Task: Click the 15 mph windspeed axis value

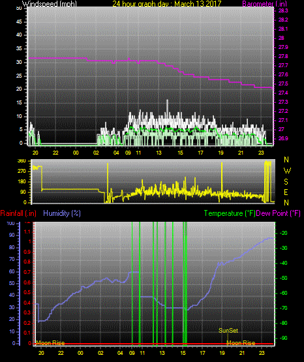Action: coord(19,103)
